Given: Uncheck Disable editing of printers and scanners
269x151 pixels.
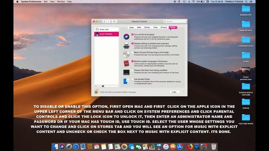Looking at the screenshot, I should click(132, 44).
